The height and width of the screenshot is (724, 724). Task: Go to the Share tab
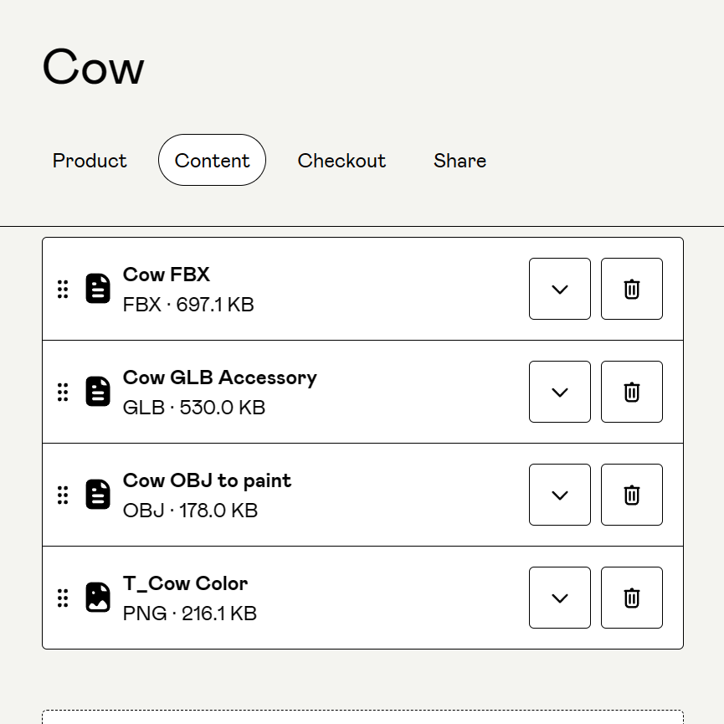(x=460, y=161)
